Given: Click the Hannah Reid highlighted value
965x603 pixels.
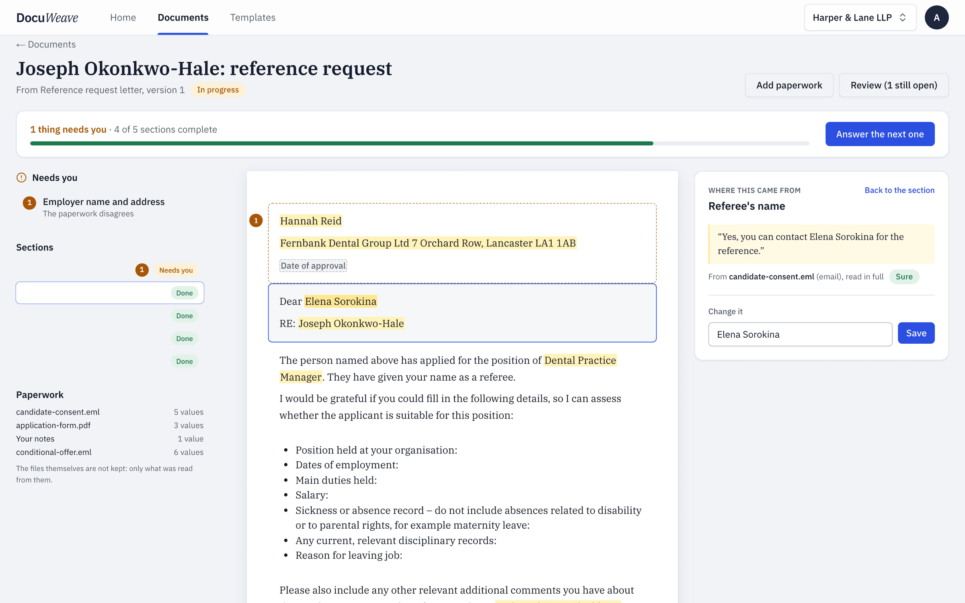Looking at the screenshot, I should pos(311,221).
